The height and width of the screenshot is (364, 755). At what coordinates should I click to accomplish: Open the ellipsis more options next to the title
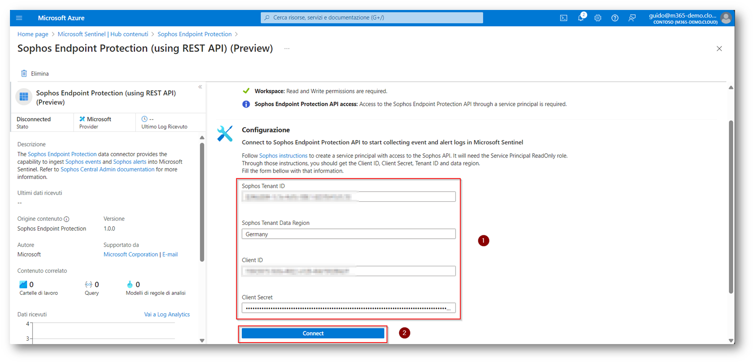[x=287, y=48]
